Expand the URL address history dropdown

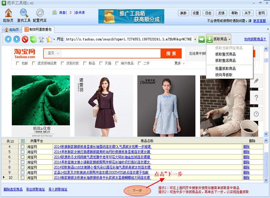point(195,39)
